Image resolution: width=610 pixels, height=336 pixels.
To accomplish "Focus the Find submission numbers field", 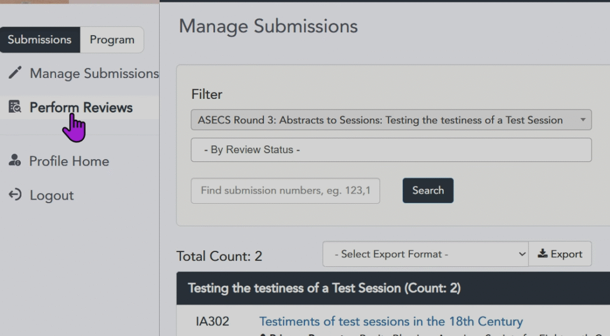I will click(x=285, y=191).
